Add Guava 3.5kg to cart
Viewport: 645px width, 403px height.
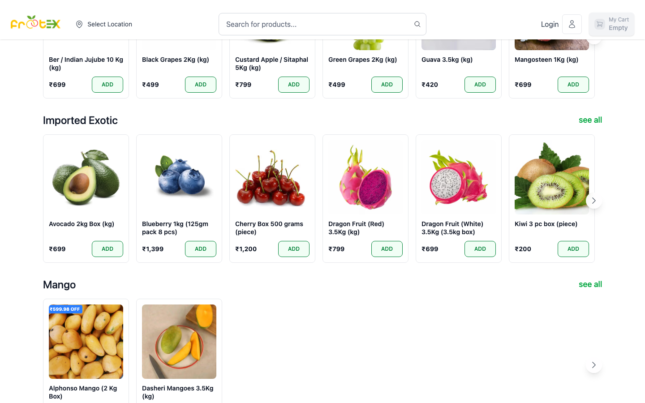coord(480,85)
